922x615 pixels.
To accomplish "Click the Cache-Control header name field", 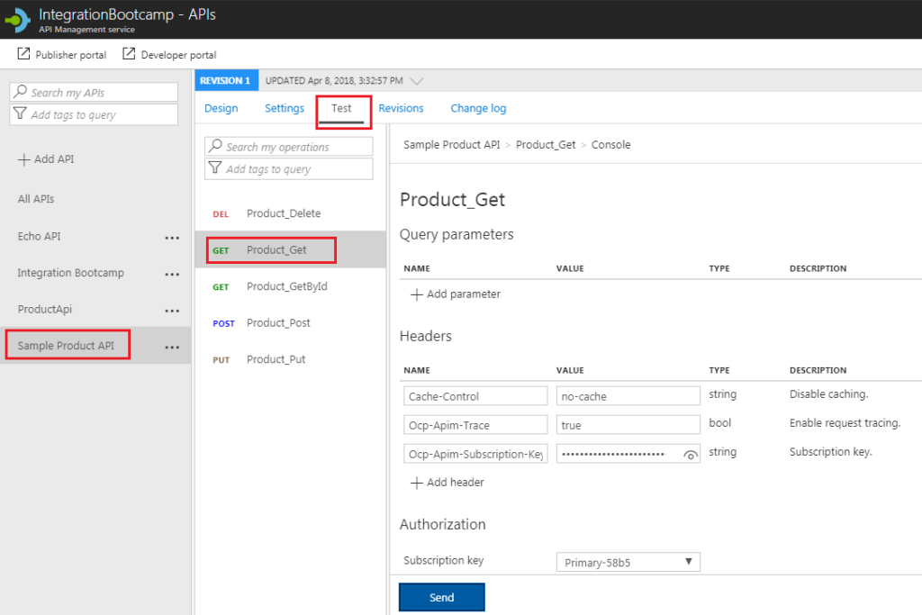I will [x=475, y=396].
